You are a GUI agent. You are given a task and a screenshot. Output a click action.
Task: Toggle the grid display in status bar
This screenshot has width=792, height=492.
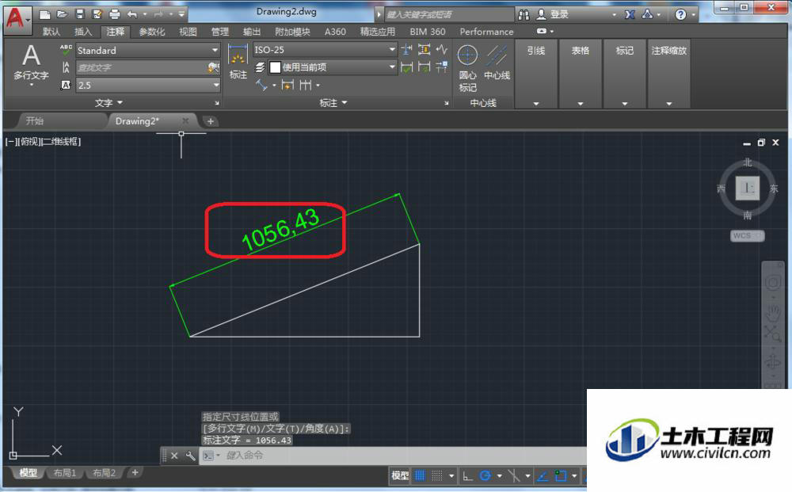click(x=420, y=475)
